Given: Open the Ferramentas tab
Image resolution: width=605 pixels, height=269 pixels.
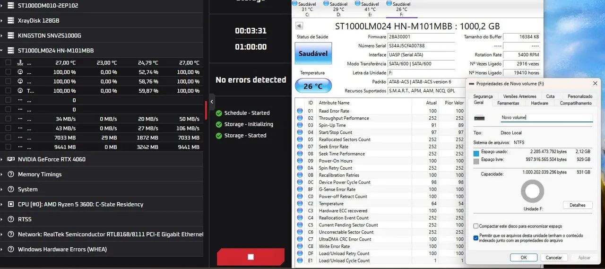Looking at the screenshot, I should pos(508,103).
